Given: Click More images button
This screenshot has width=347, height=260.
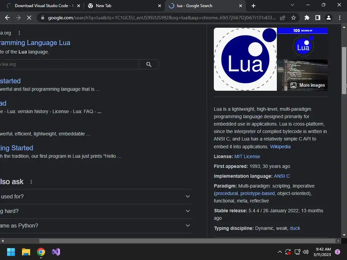Looking at the screenshot, I should 308,85.
